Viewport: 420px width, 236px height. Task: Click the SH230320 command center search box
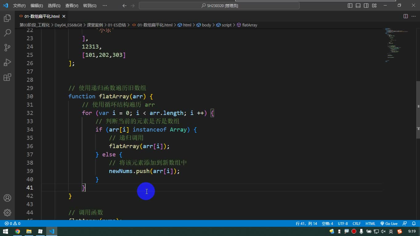[219, 6]
